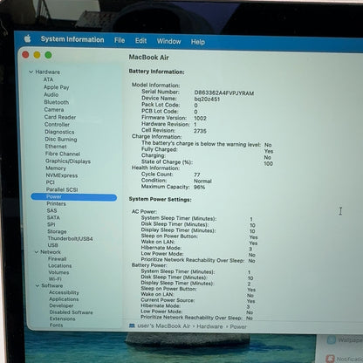This screenshot has height=363, width=363.
Task: Open the File menu
Action: coord(120,40)
